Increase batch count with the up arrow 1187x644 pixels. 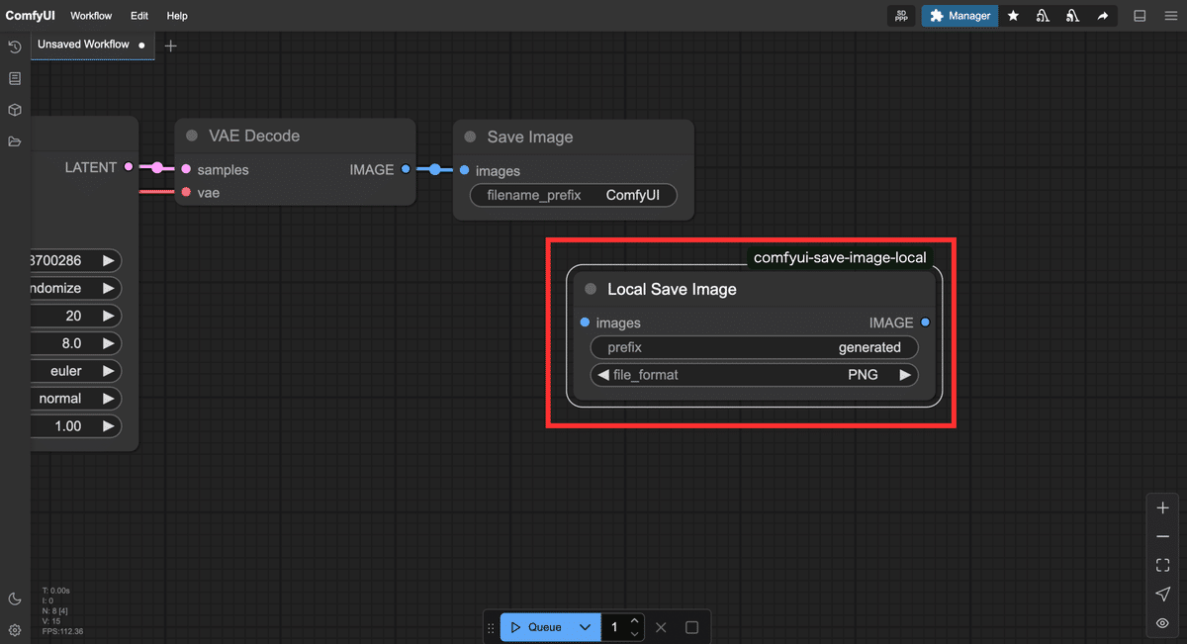pos(635,621)
